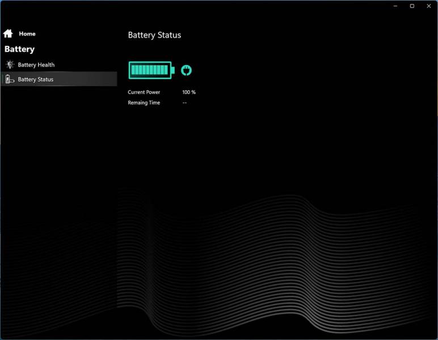Open the Home page label
The image size is (438, 340).
(27, 34)
